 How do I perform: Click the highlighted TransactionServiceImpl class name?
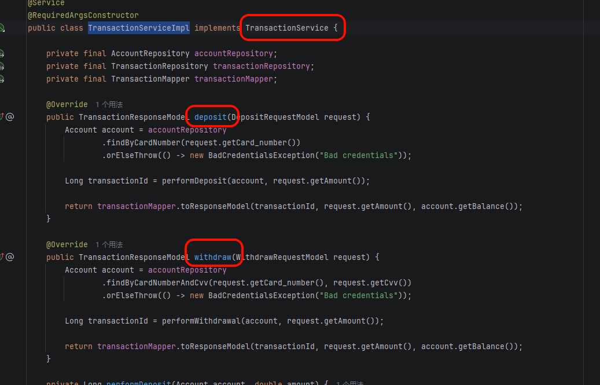[139, 28]
